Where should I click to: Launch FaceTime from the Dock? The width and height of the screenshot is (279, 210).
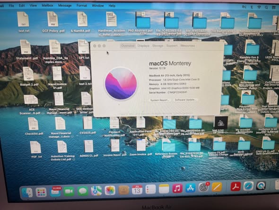(x=69, y=192)
